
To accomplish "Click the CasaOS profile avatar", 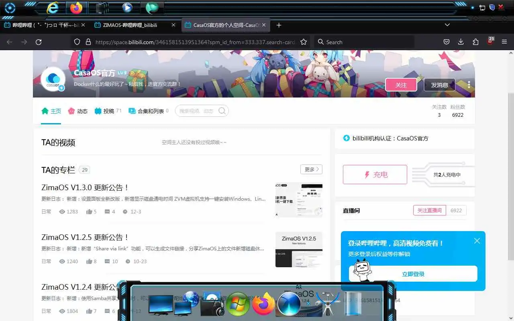I will tap(53, 79).
